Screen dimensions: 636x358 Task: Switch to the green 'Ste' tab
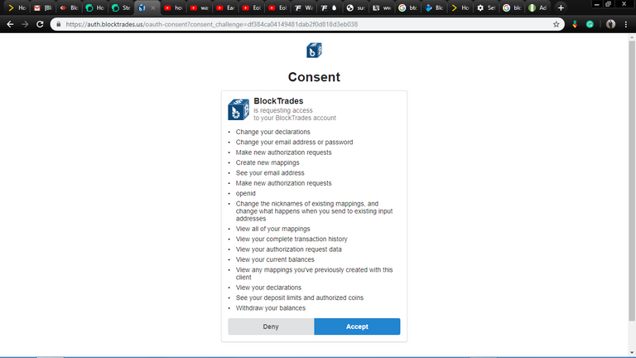(120, 7)
